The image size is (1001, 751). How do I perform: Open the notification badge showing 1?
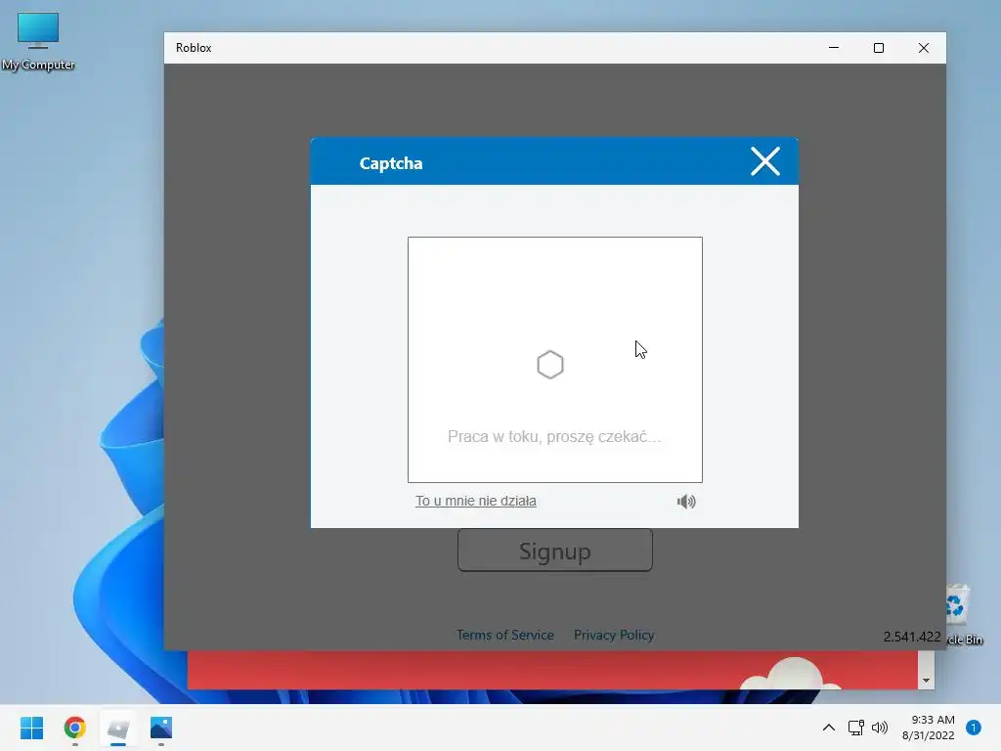974,728
